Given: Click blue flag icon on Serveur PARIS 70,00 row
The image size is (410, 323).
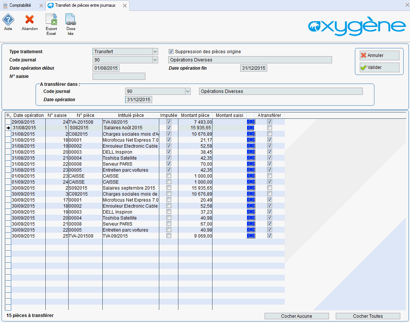Looking at the screenshot, I should (x=251, y=164).
